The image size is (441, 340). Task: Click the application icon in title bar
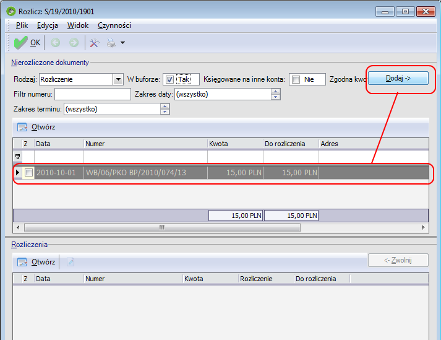pyautogui.click(x=11, y=12)
